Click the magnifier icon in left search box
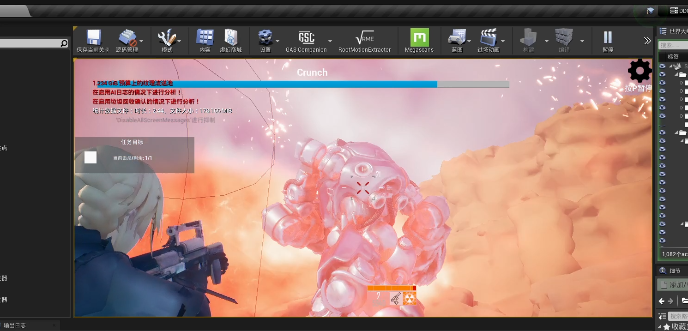Image resolution: width=688 pixels, height=331 pixels. click(x=64, y=43)
